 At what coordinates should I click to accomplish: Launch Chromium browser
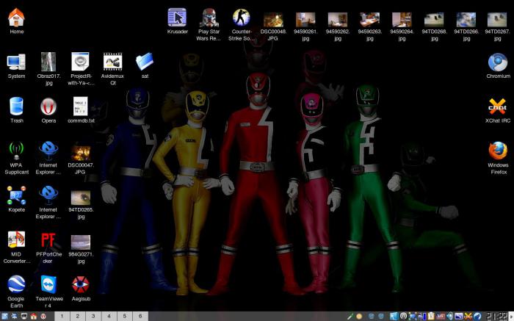click(498, 65)
